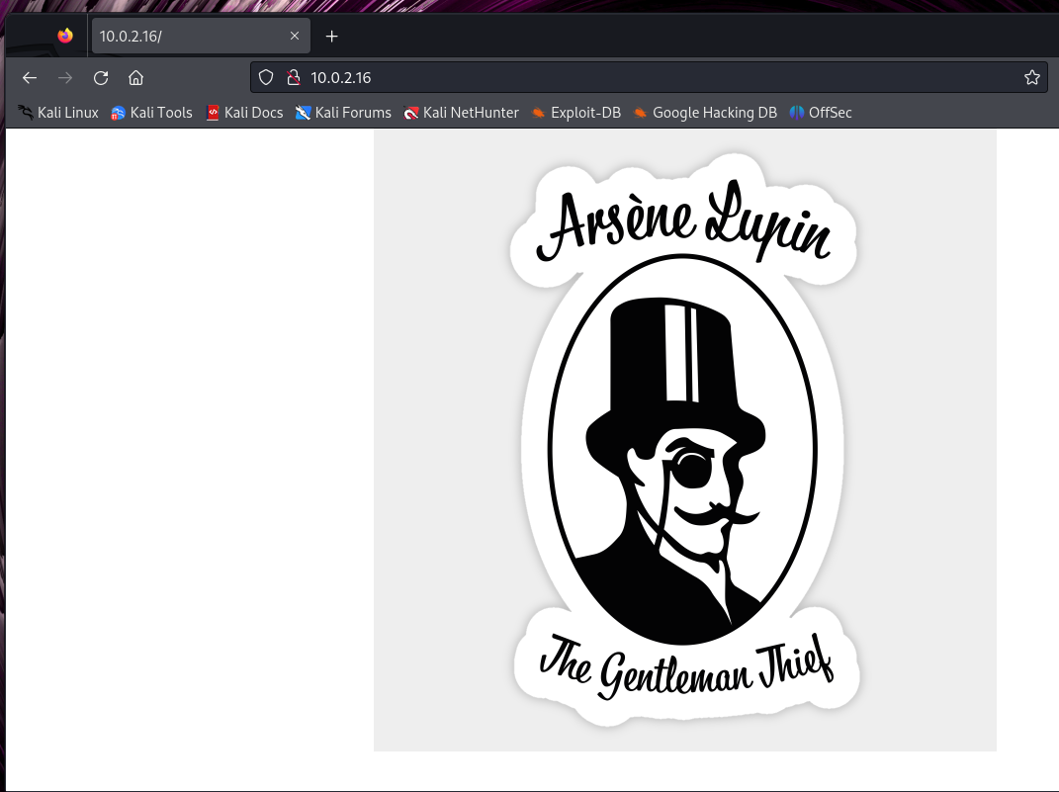Click the forward navigation arrow
The height and width of the screenshot is (792, 1059).
(65, 78)
